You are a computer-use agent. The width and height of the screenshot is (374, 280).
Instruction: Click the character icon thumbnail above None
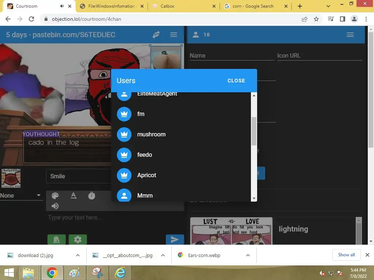[x=11, y=178]
